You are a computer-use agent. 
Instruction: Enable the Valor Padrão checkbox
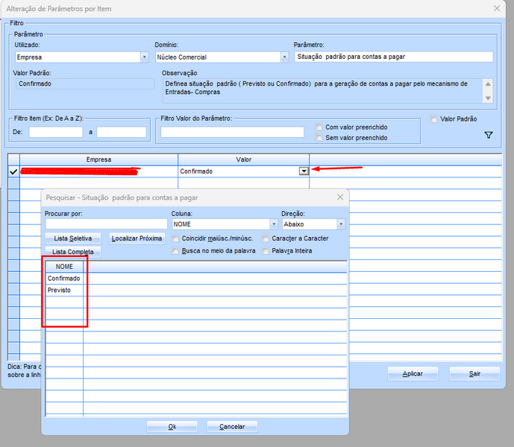click(x=433, y=119)
